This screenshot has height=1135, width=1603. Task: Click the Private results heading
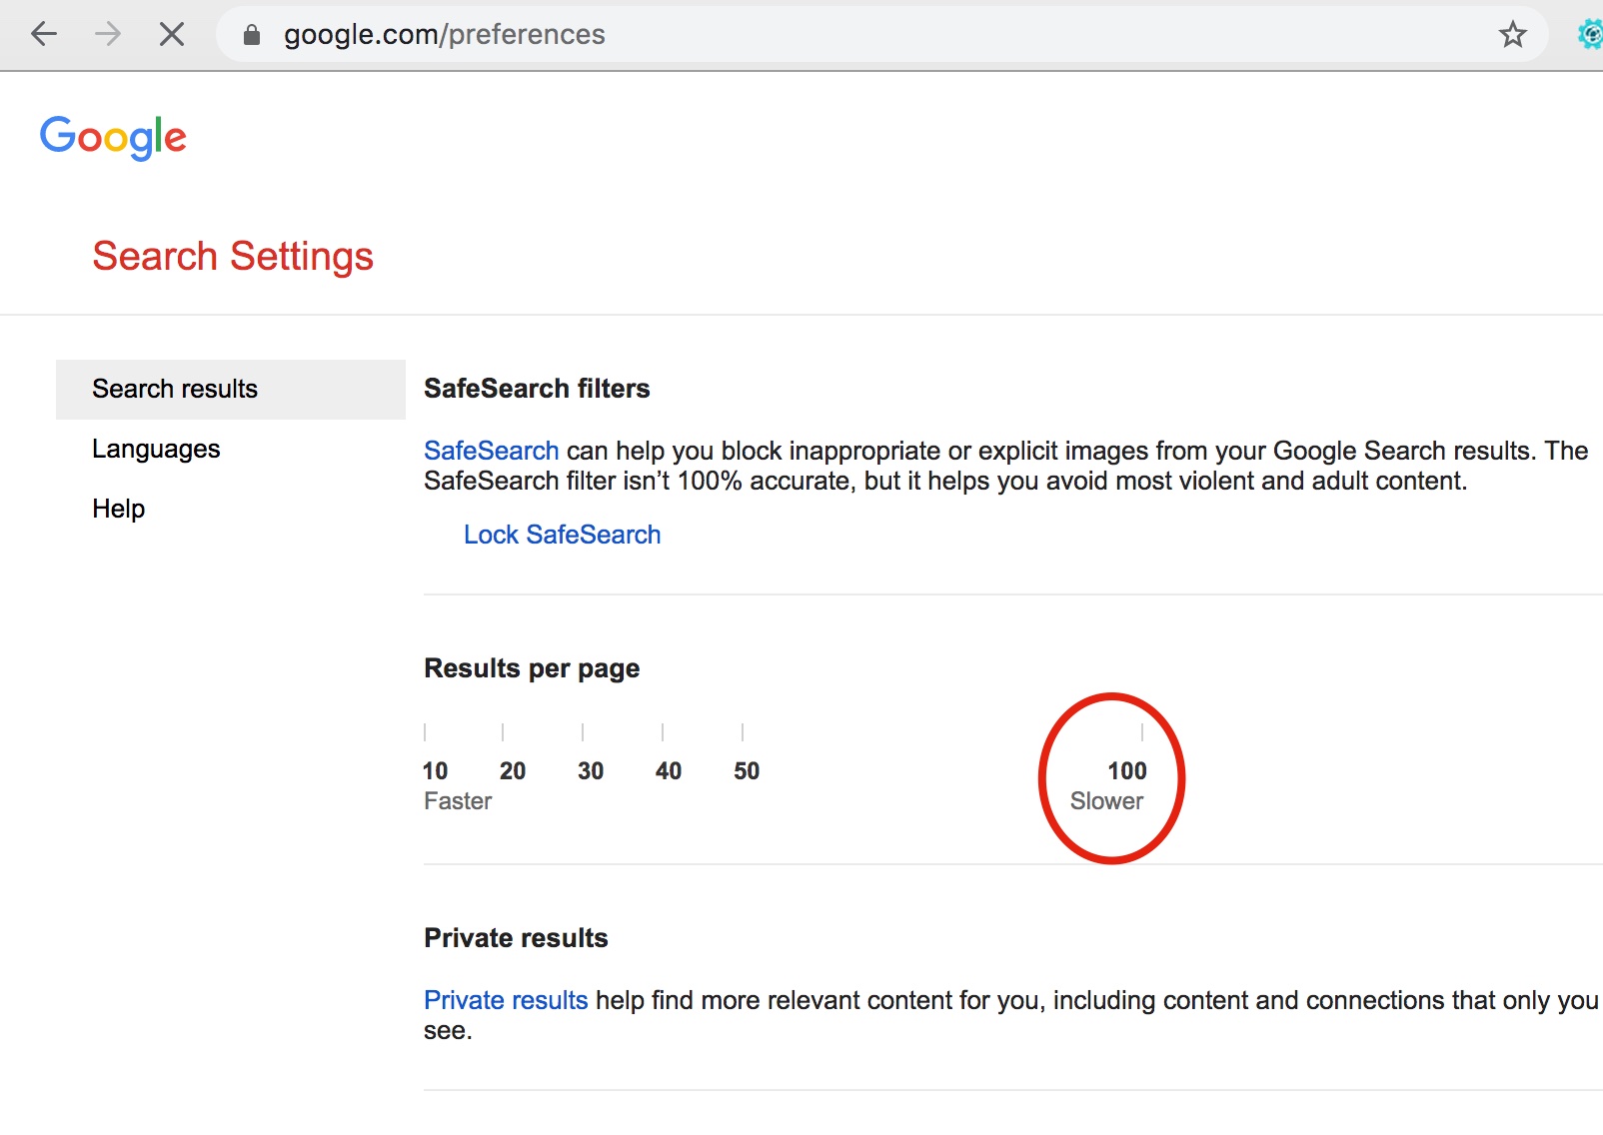(516, 938)
